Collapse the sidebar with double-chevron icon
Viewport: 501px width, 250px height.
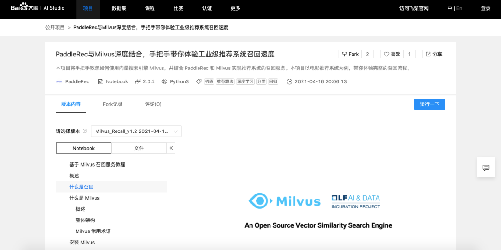tap(171, 148)
